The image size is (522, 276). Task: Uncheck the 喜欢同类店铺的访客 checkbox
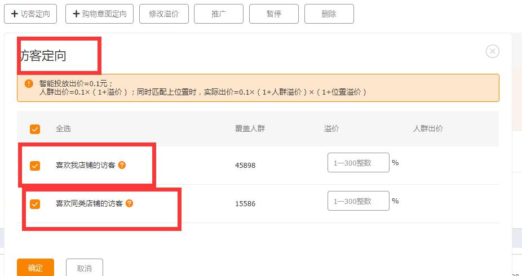(35, 204)
